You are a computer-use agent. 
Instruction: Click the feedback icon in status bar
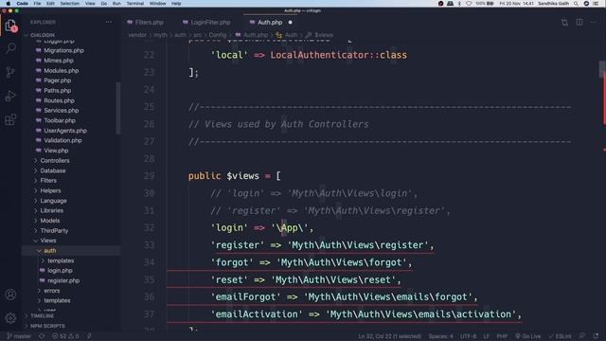pos(582,336)
